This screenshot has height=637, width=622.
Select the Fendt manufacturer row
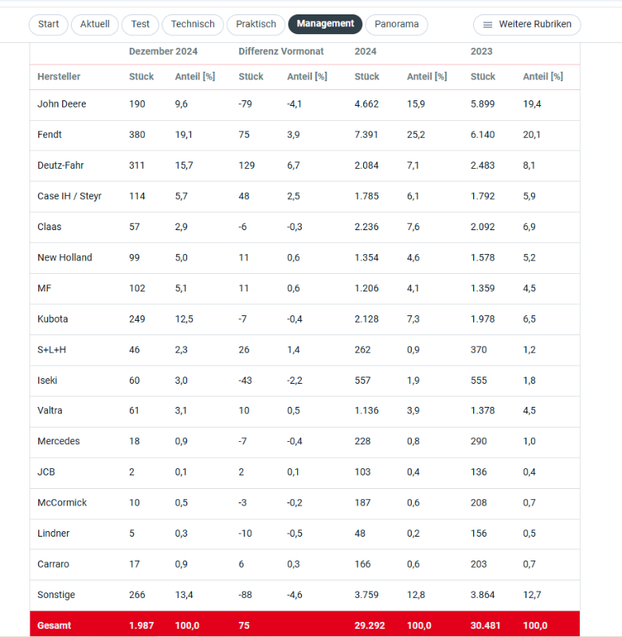click(305, 135)
